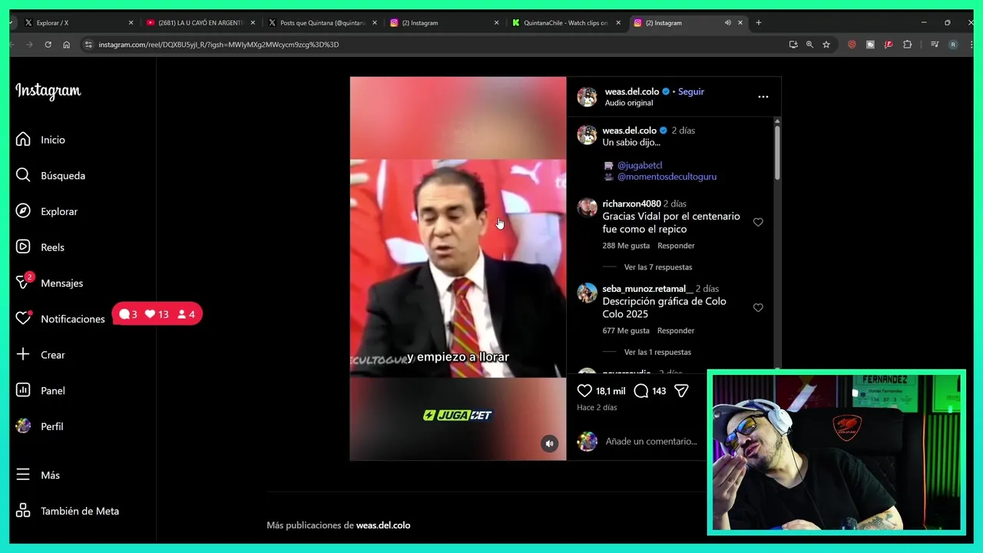Open Notificaciones heart icon
983x553 pixels.
(23, 318)
